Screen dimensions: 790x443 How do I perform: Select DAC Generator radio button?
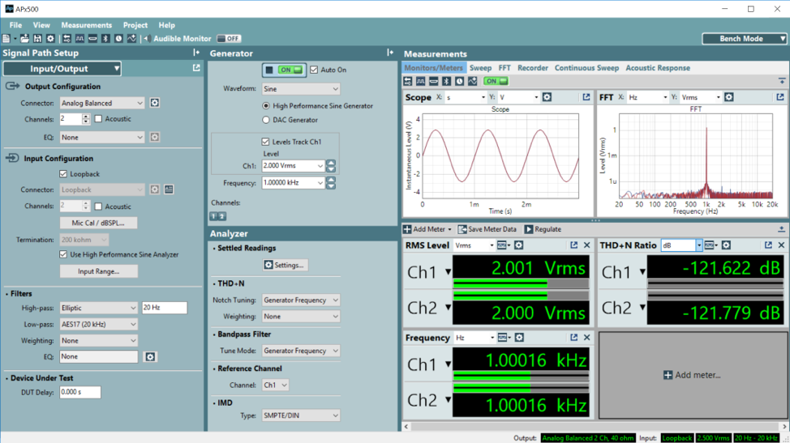coord(266,120)
